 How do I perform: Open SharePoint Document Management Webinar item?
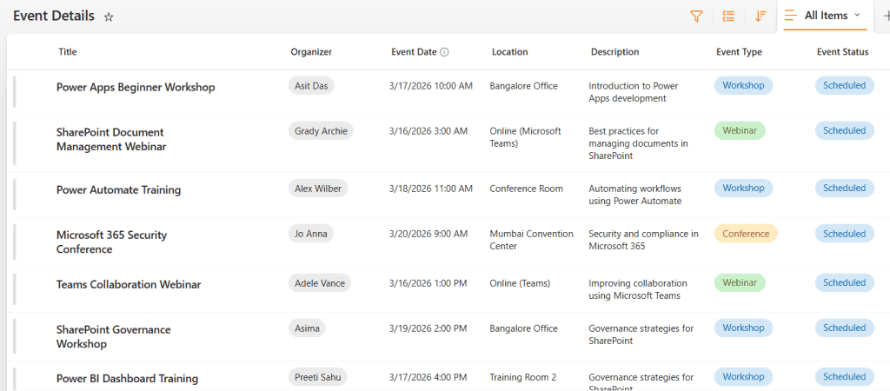coord(111,140)
